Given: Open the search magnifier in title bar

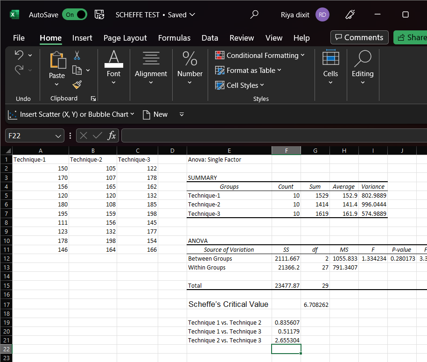Looking at the screenshot, I should click(254, 14).
